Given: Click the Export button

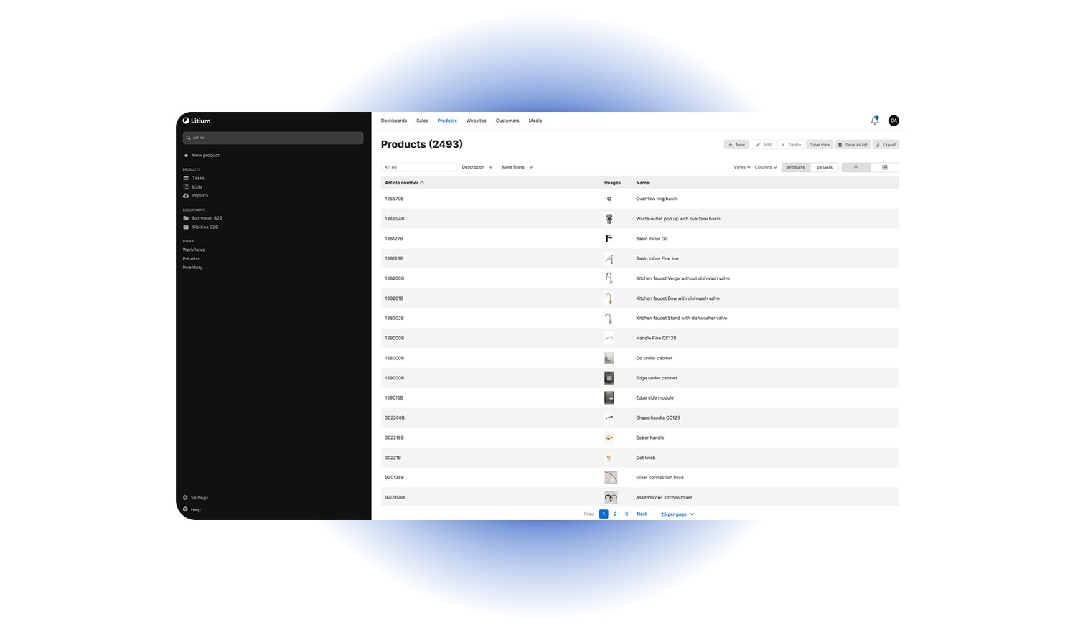Looking at the screenshot, I should click(x=886, y=145).
